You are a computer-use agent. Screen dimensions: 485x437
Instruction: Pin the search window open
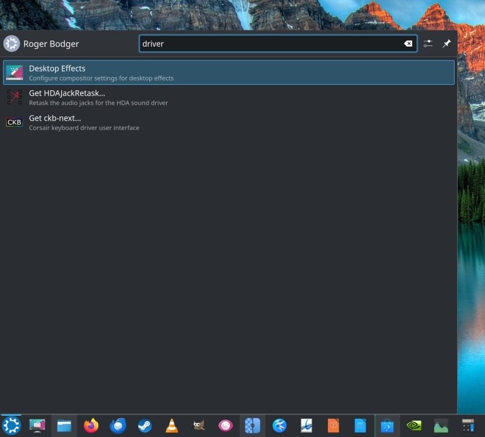tap(447, 43)
